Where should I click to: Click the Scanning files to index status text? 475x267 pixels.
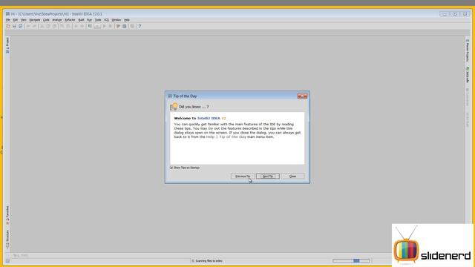tap(209, 261)
